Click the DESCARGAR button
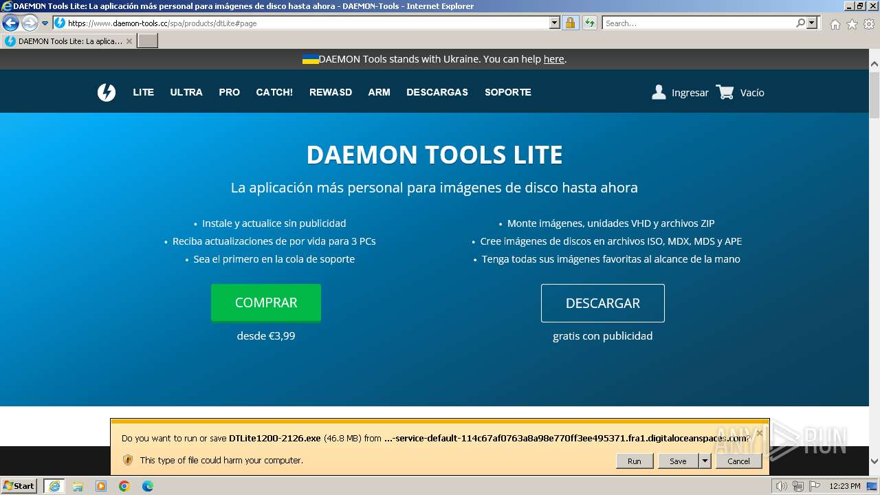Viewport: 880px width, 495px height. click(603, 303)
